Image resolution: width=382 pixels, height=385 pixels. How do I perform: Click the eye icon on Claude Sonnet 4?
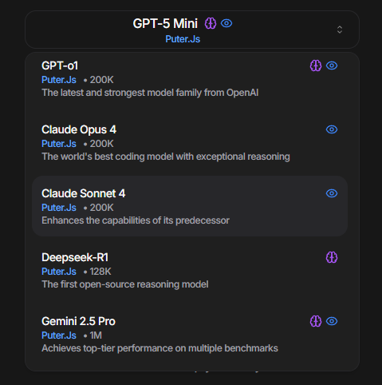click(x=332, y=193)
